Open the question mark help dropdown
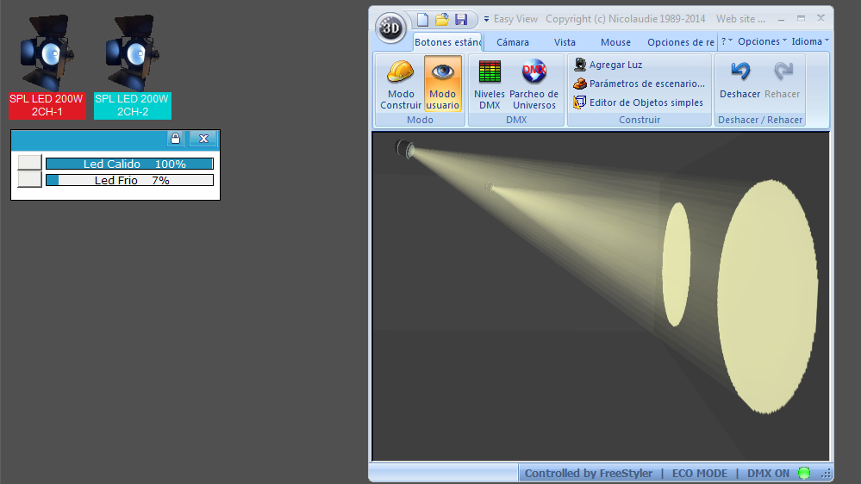 [x=727, y=41]
